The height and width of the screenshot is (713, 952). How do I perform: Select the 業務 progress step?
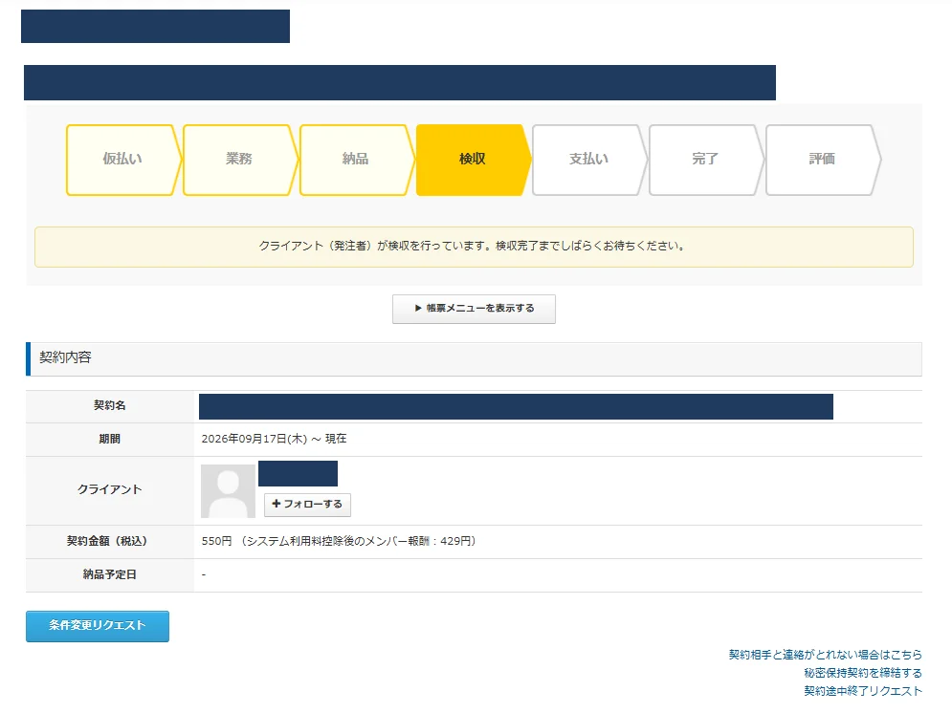point(240,160)
